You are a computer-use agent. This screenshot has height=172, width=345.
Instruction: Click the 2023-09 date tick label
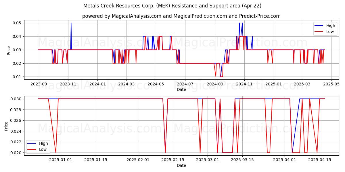(39, 84)
